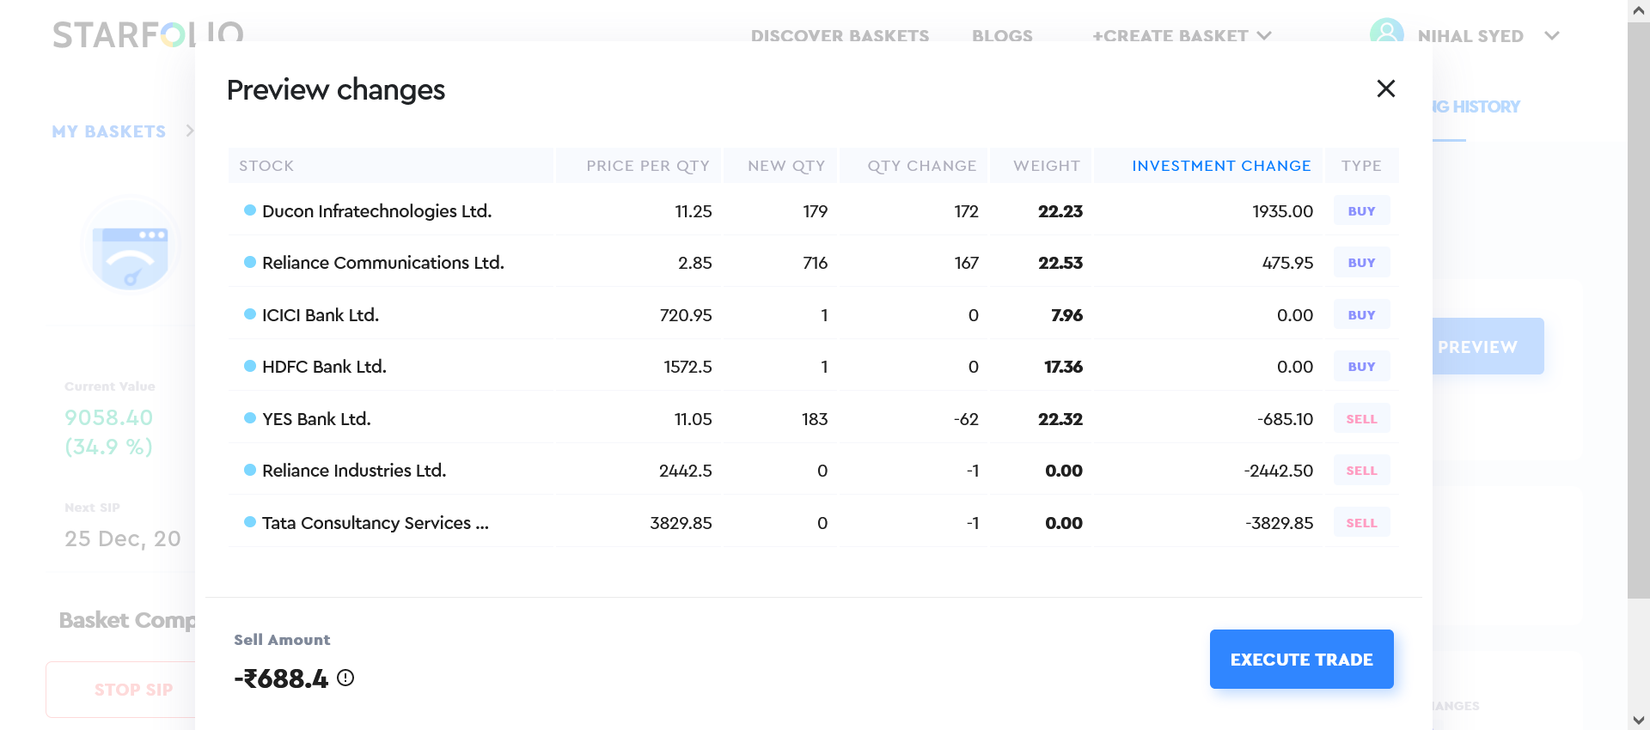Select YES Bank Ltd. stock name
The height and width of the screenshot is (730, 1650).
316,419
